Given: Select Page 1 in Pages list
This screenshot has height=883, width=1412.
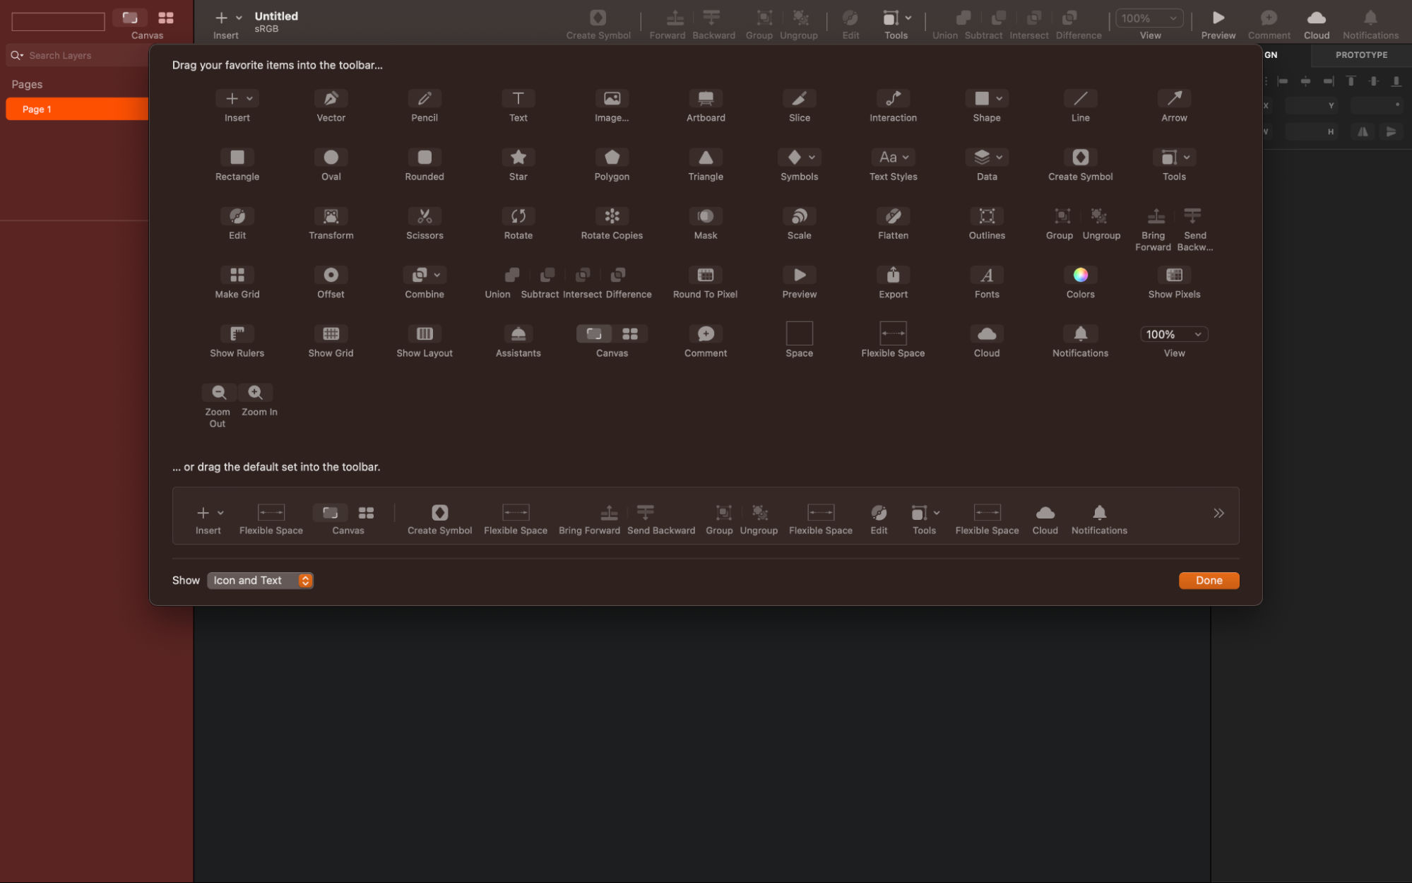Looking at the screenshot, I should coord(77,109).
